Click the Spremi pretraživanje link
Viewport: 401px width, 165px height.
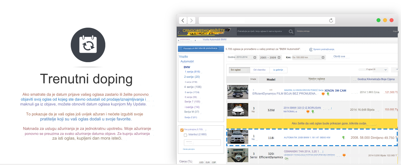[324, 49]
